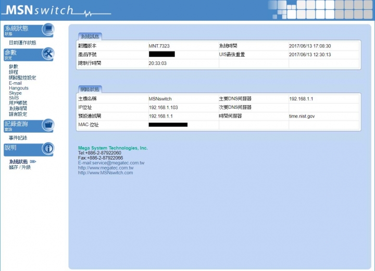Image resolution: width=375 pixels, height=271 pixels.
Task: Open the 參數 link under settings
Action: pos(14,67)
